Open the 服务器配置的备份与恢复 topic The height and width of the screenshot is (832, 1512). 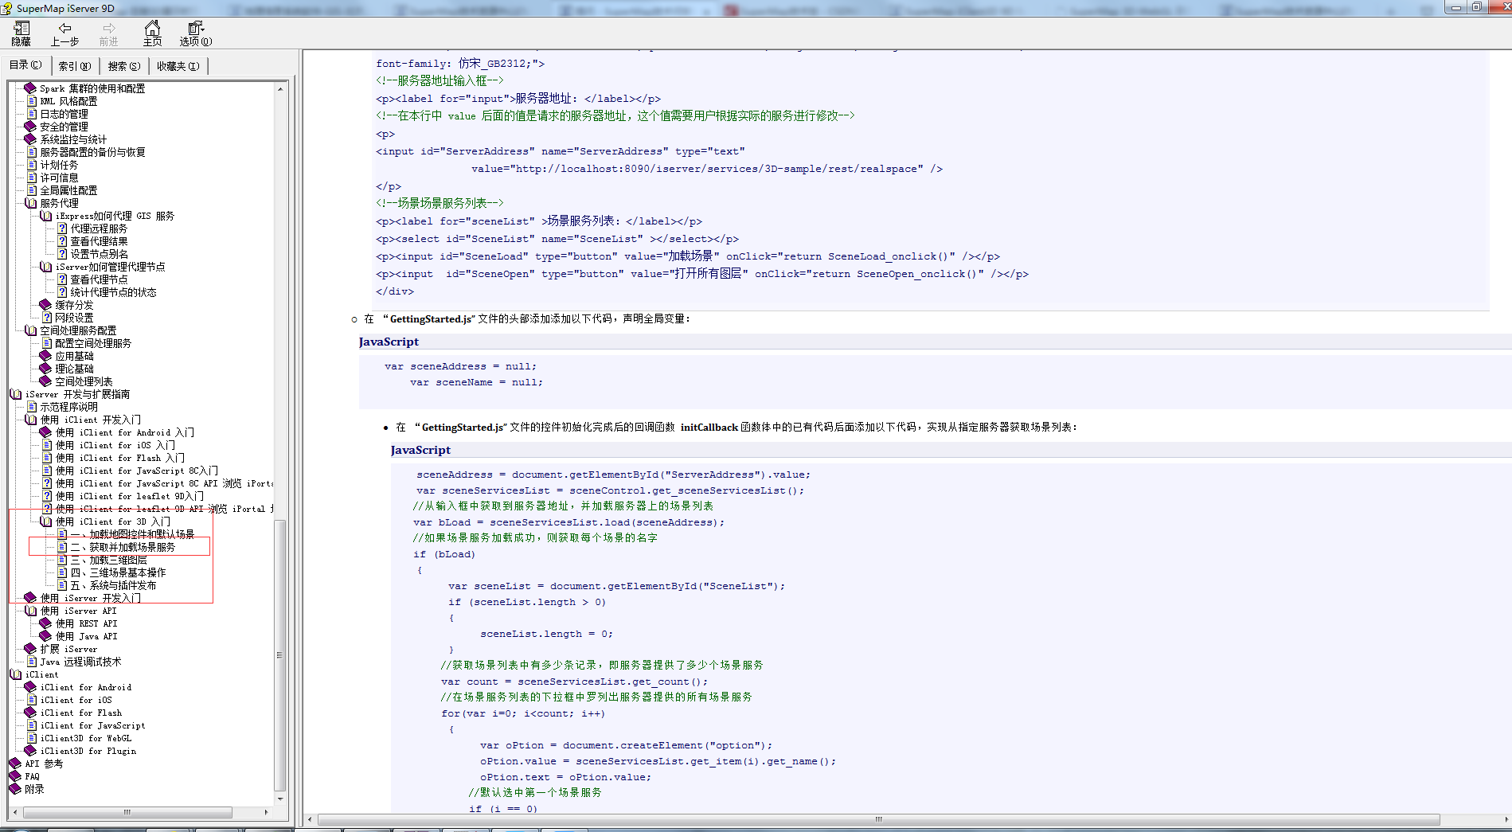(92, 152)
